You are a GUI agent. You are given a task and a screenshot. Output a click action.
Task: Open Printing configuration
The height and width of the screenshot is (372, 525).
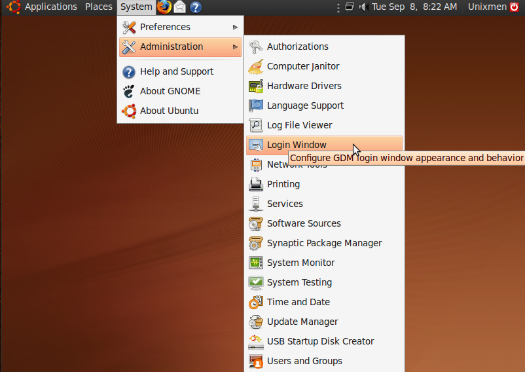(324, 184)
